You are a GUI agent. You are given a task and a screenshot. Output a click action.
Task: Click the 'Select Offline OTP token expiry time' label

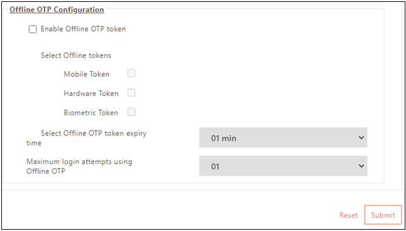point(86,138)
